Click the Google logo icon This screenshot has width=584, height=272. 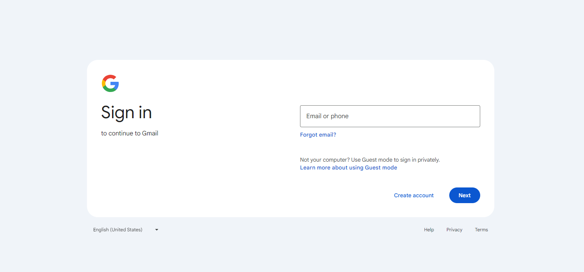click(110, 83)
